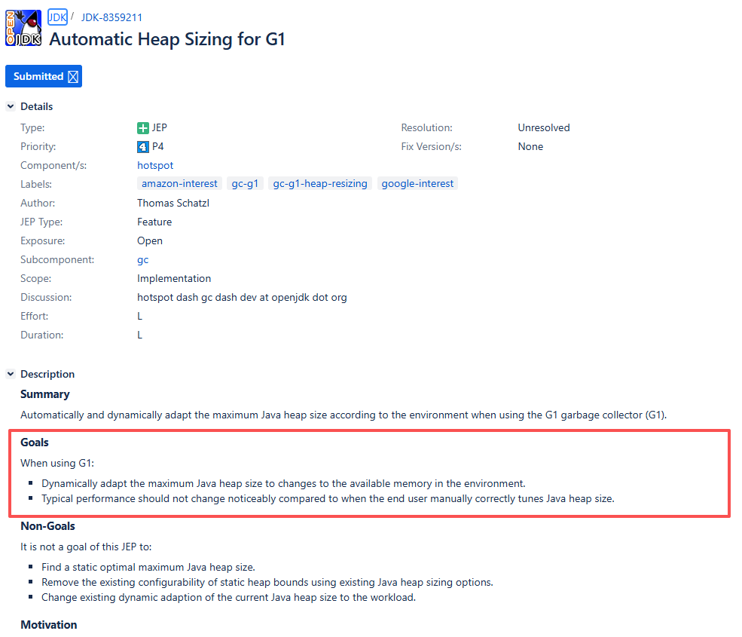Viewport: 742px width, 637px height.
Task: Click the Goals heading in description
Action: 35,443
